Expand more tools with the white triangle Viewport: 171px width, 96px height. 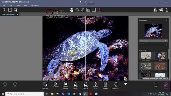click(x=126, y=84)
